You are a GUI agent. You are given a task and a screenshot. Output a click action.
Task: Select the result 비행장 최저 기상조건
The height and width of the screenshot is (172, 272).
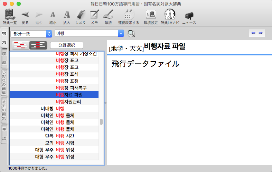(x=54, y=54)
